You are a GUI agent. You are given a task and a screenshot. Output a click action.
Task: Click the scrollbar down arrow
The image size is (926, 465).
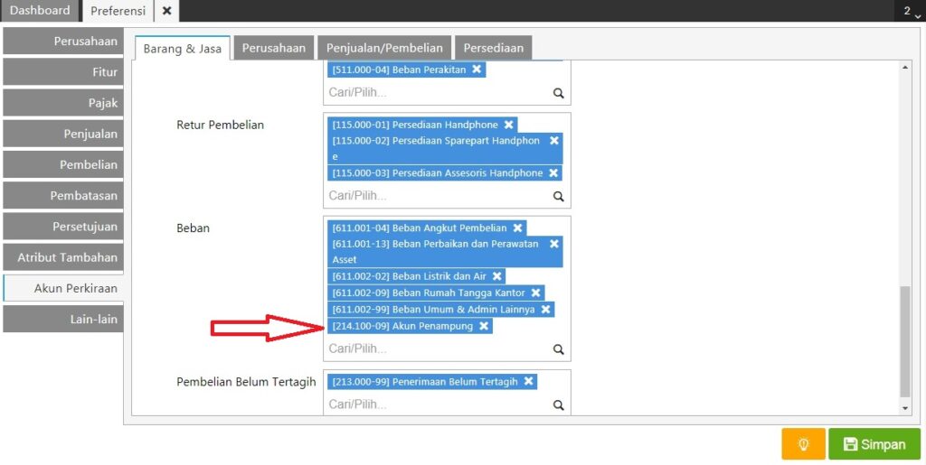905,408
